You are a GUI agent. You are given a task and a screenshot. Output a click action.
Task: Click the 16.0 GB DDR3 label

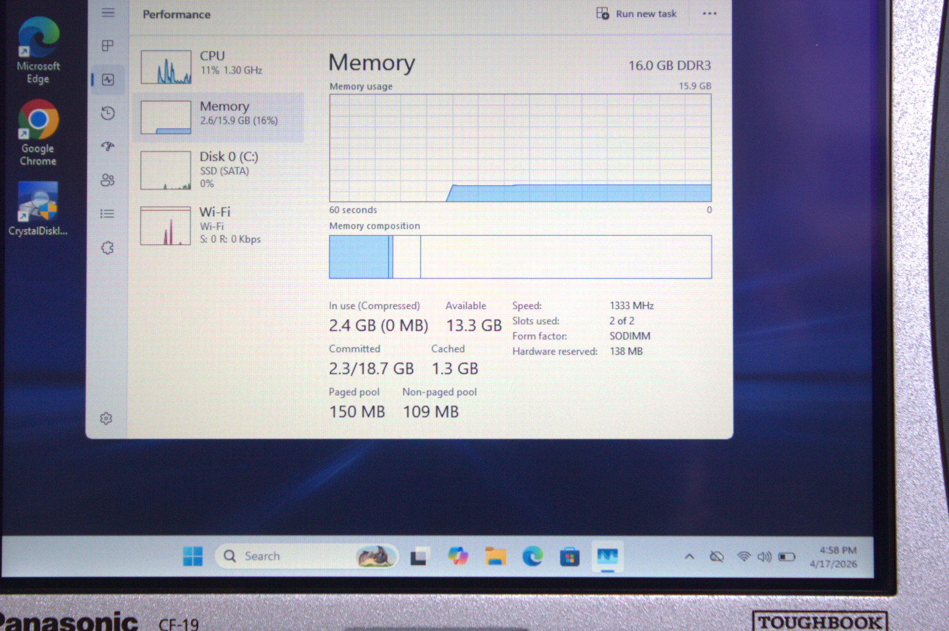(x=670, y=65)
